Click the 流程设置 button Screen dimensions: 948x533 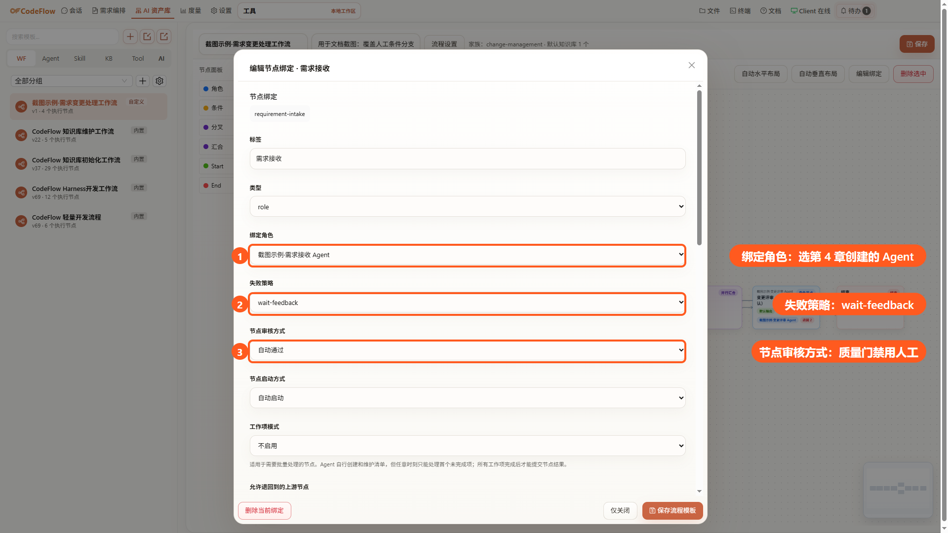click(444, 44)
